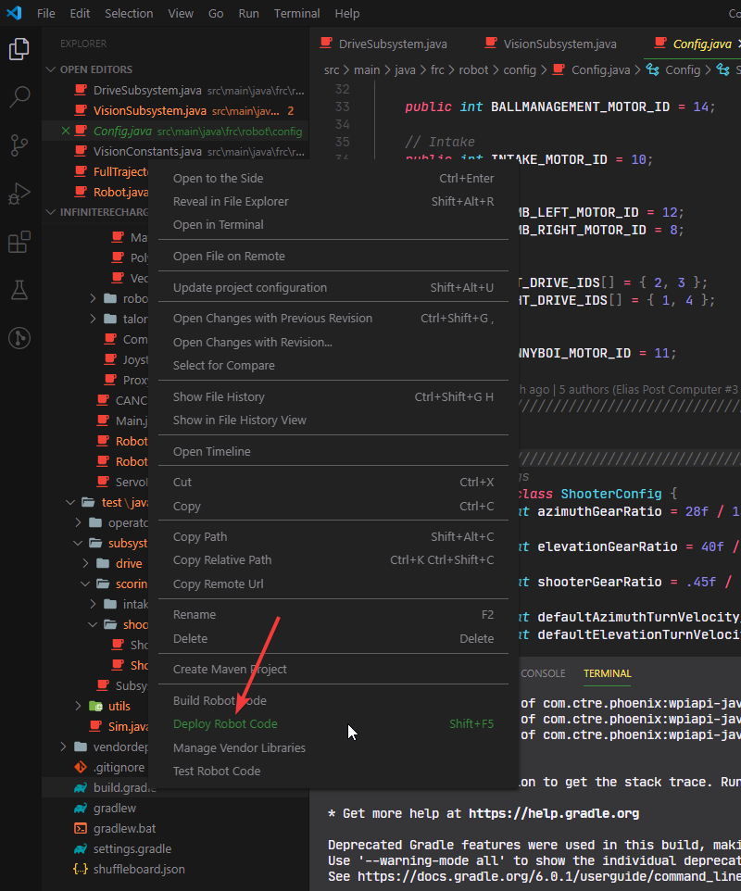The image size is (741, 891).
Task: Open the Extensions view
Action: coord(19,242)
